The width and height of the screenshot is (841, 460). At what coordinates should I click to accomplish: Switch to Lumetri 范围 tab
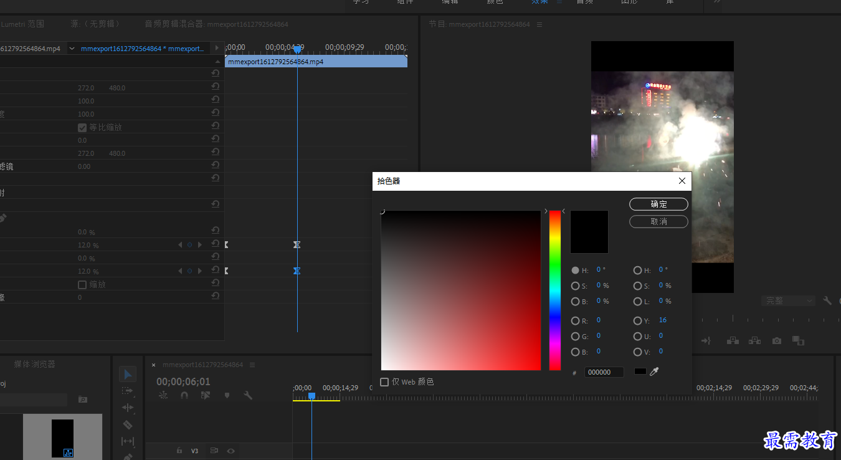(22, 24)
